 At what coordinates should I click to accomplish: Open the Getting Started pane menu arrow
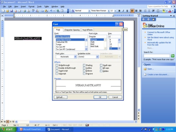click(171, 16)
